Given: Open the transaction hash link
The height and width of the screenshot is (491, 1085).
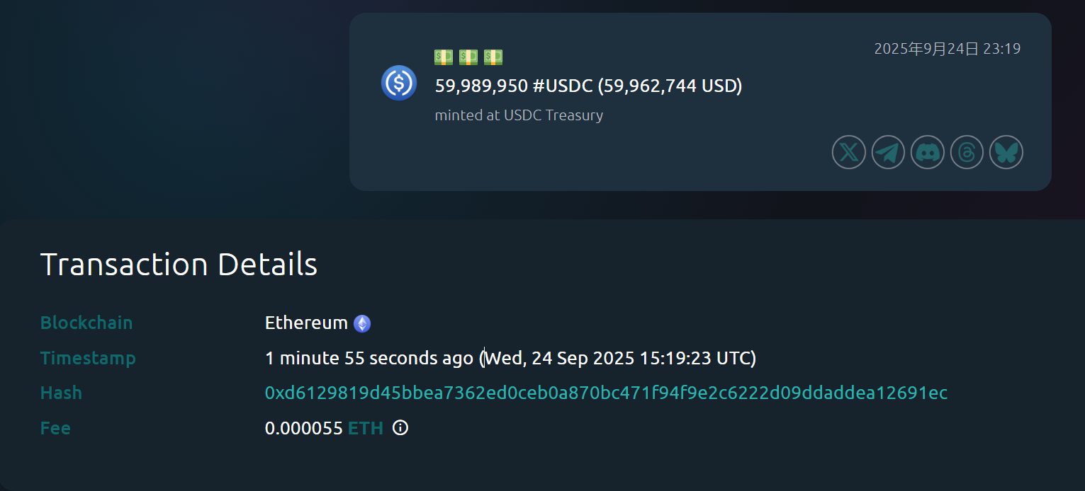Looking at the screenshot, I should click(x=606, y=393).
